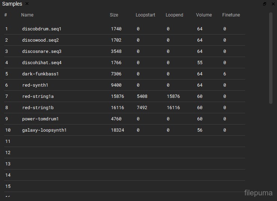Click the Volume column header
The width and height of the screenshot is (277, 201).
(204, 15)
